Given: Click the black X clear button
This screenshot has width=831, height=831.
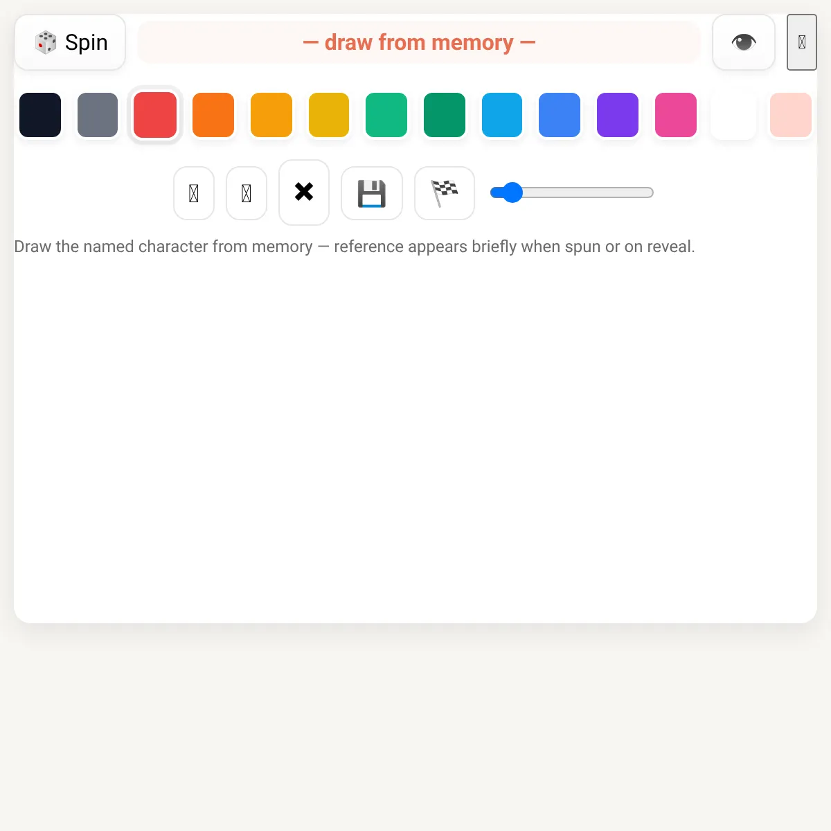Looking at the screenshot, I should tap(304, 193).
